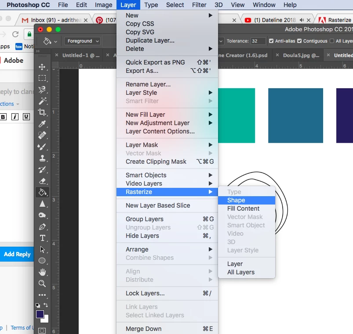The height and width of the screenshot is (334, 353).
Task: Open the Box Notes bookmark
Action: tap(25, 47)
